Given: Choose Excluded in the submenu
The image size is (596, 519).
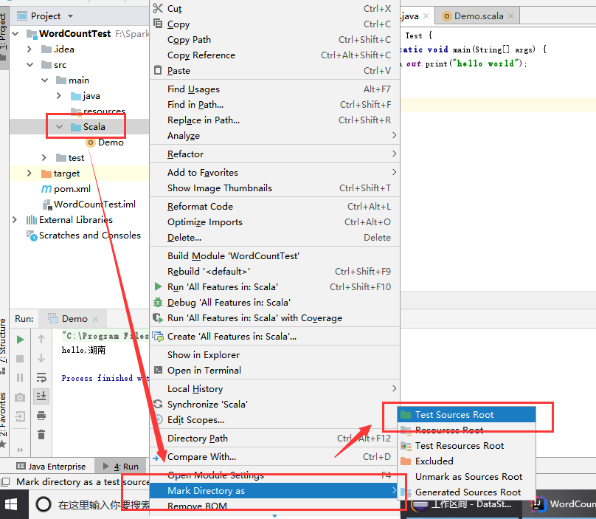Looking at the screenshot, I should [x=466, y=461].
